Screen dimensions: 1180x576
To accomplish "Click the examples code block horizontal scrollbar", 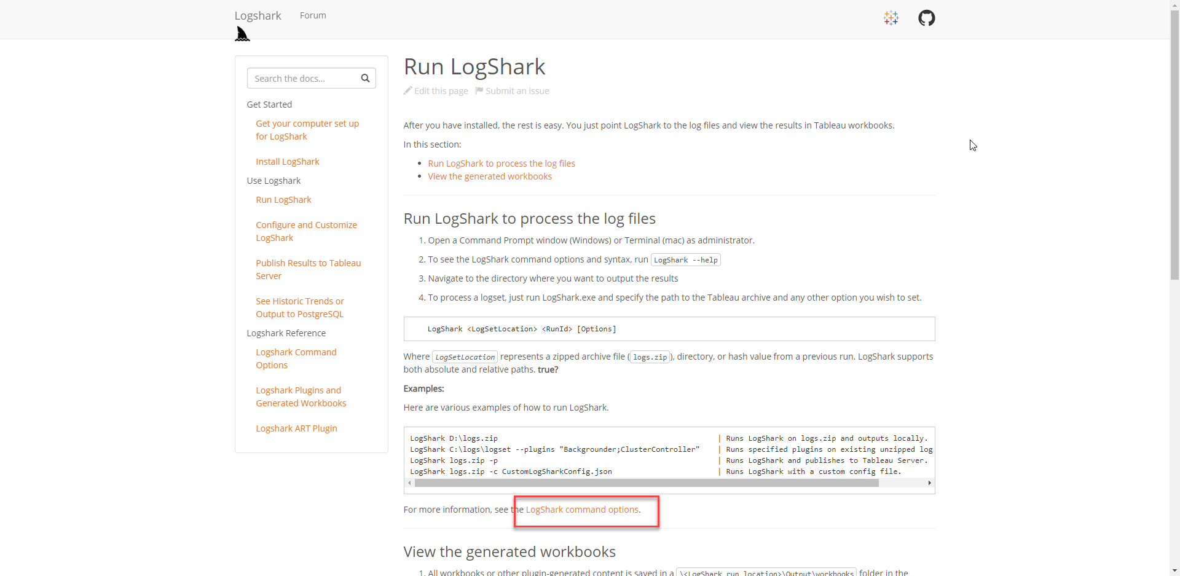I will click(647, 483).
